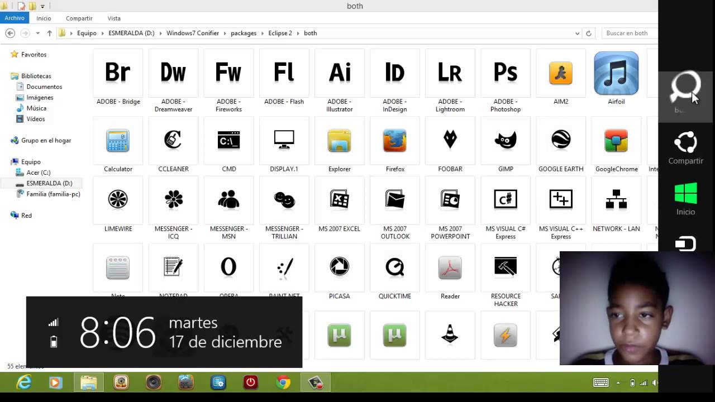715x402 pixels.
Task: Select the MESSENGER - MSN icon
Action: click(228, 199)
